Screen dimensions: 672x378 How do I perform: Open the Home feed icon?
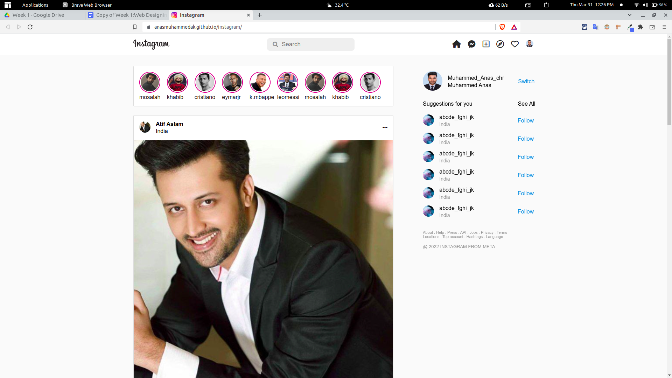pos(456,44)
